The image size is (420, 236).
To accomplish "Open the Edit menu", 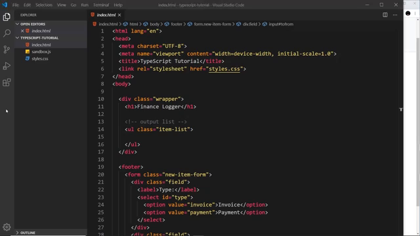I will 27,5.
